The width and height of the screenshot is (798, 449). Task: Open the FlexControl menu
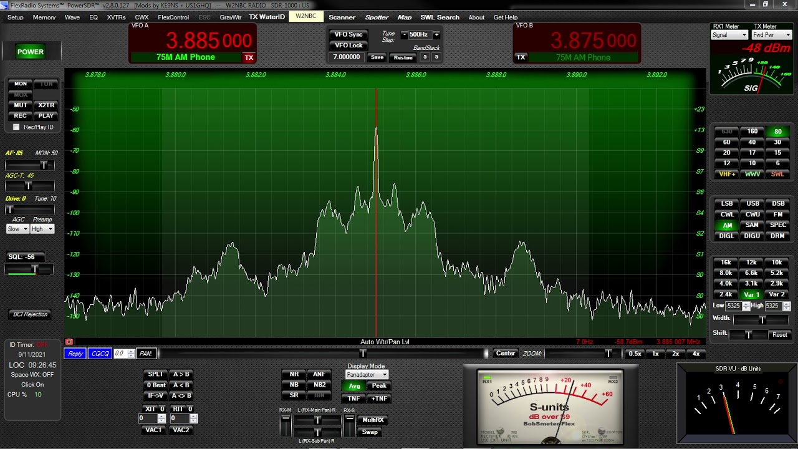pyautogui.click(x=173, y=17)
